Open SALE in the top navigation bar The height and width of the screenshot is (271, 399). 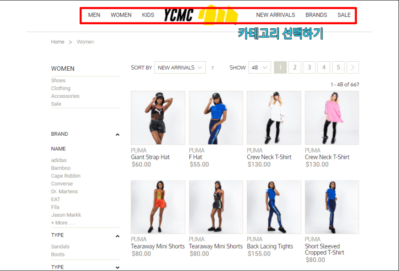point(344,15)
